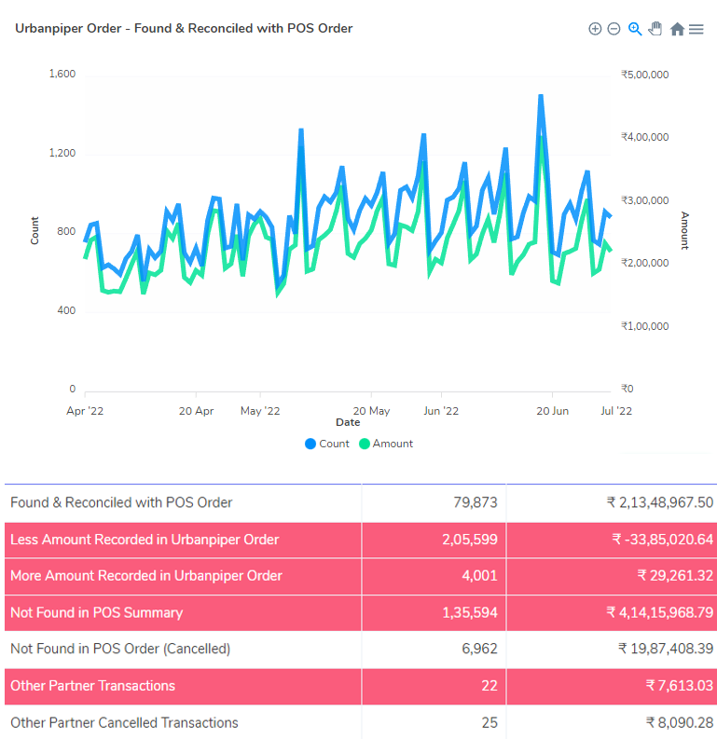This screenshot has width=717, height=739.
Task: Click amount ₹ 29,261.32
Action: 675,576
